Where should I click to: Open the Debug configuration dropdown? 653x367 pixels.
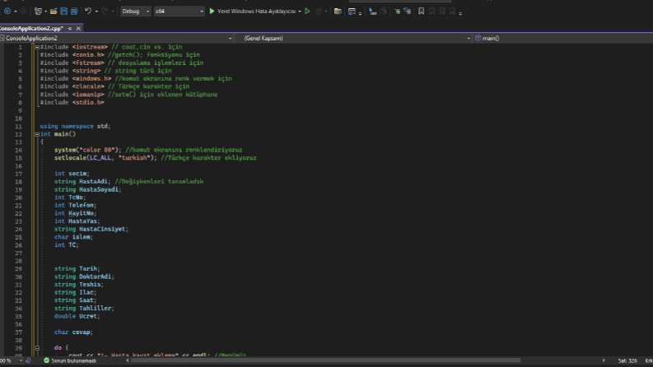135,12
